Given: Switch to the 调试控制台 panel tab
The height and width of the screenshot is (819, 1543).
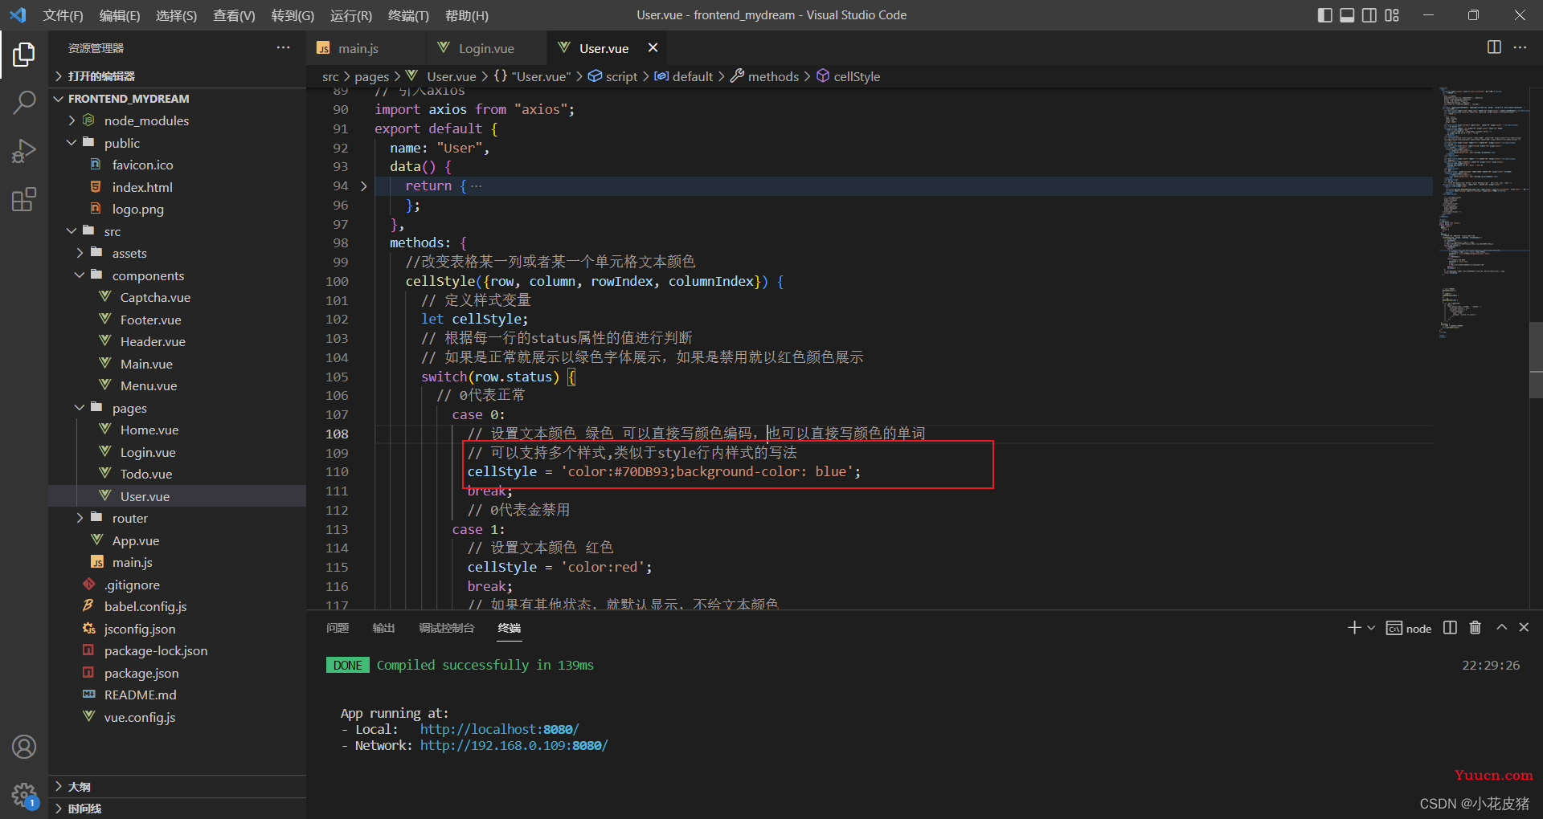Looking at the screenshot, I should (x=446, y=628).
